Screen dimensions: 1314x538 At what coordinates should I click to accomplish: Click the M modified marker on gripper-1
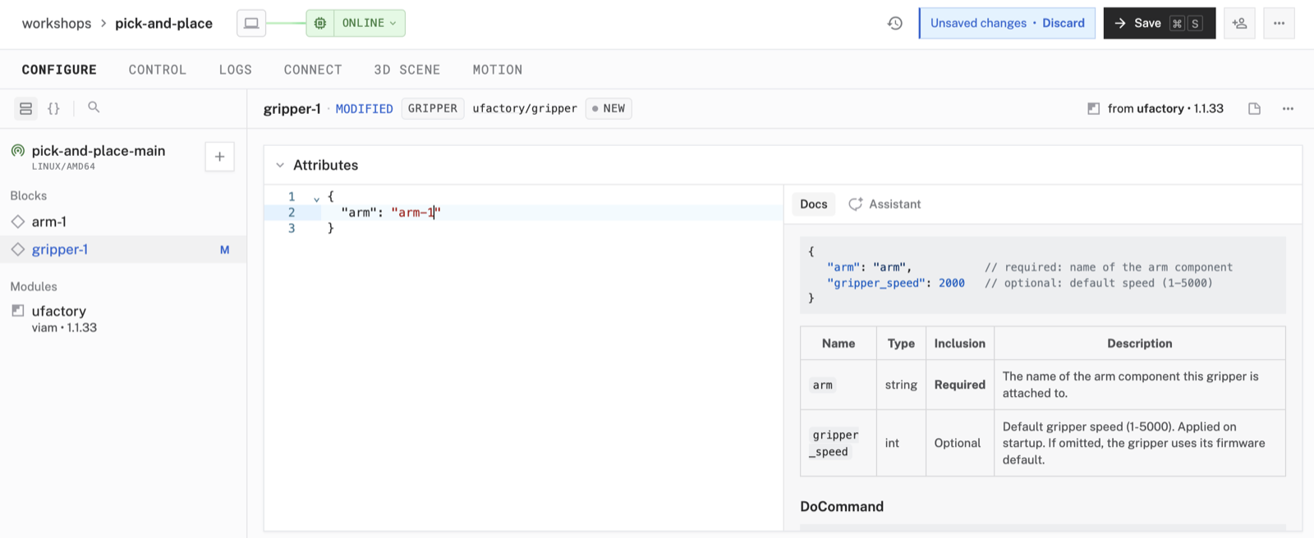[224, 250]
